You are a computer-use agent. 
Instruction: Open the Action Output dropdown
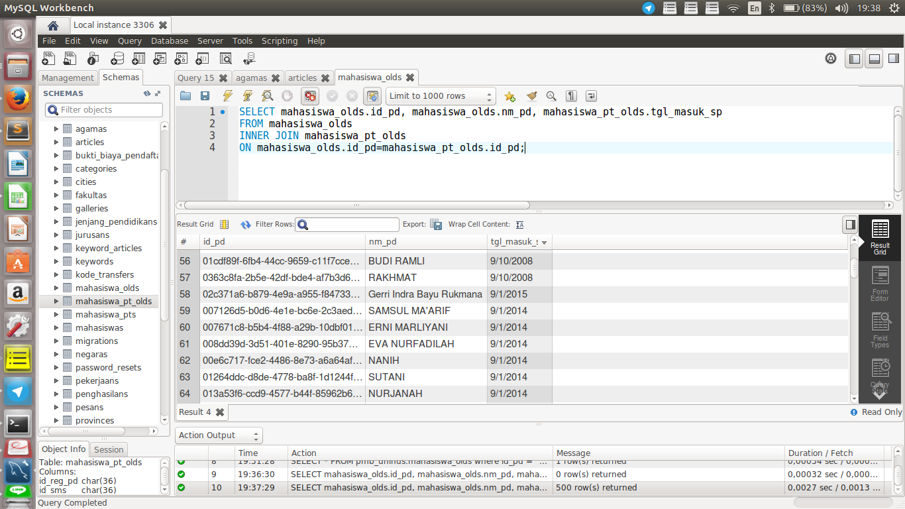[219, 435]
